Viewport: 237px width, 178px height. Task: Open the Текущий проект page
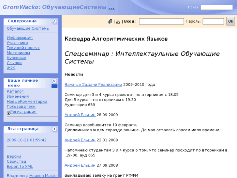click(23, 48)
